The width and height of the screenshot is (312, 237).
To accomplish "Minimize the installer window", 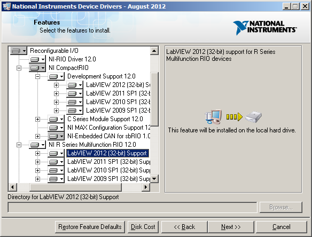I will (286, 6).
